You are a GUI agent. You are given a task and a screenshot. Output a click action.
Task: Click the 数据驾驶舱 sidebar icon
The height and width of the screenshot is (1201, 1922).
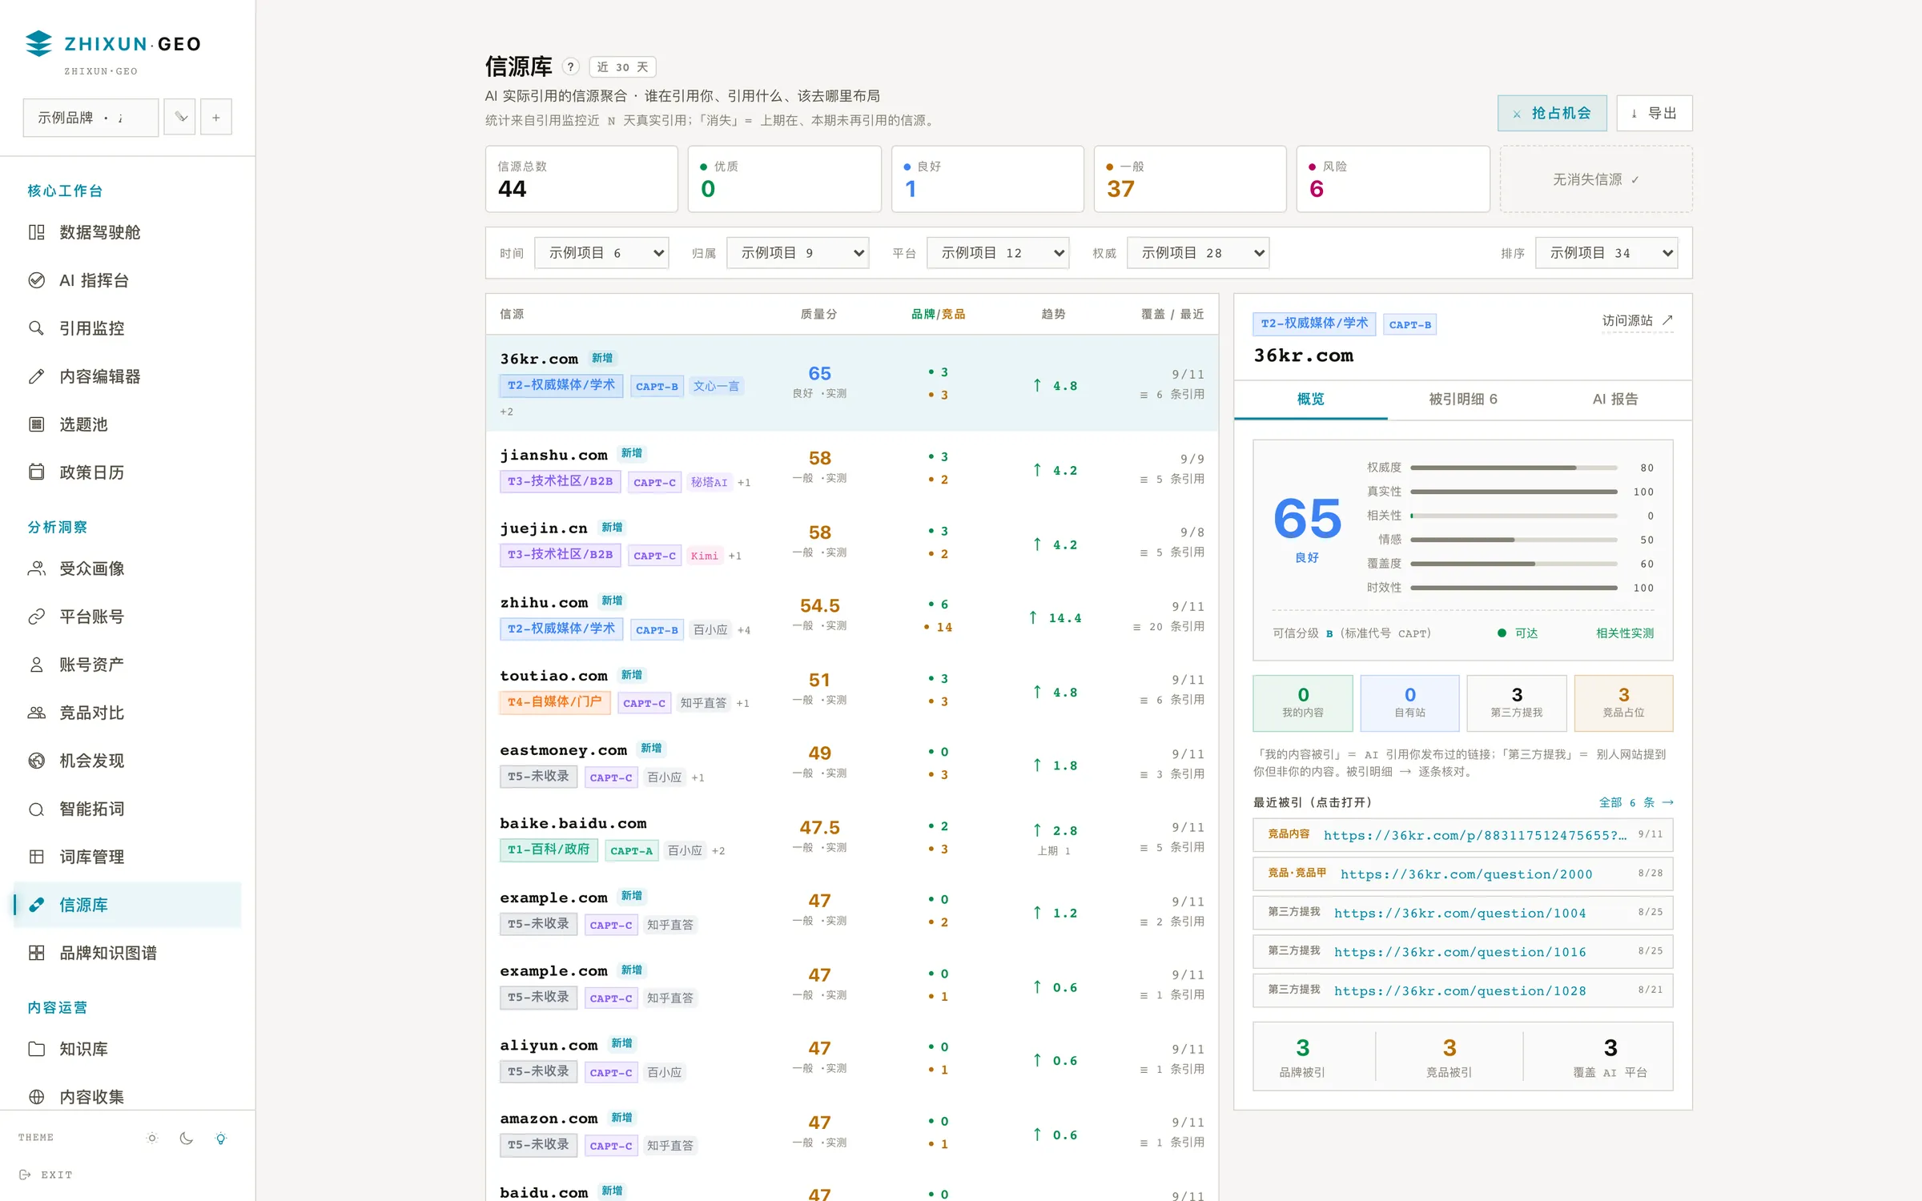click(x=37, y=232)
